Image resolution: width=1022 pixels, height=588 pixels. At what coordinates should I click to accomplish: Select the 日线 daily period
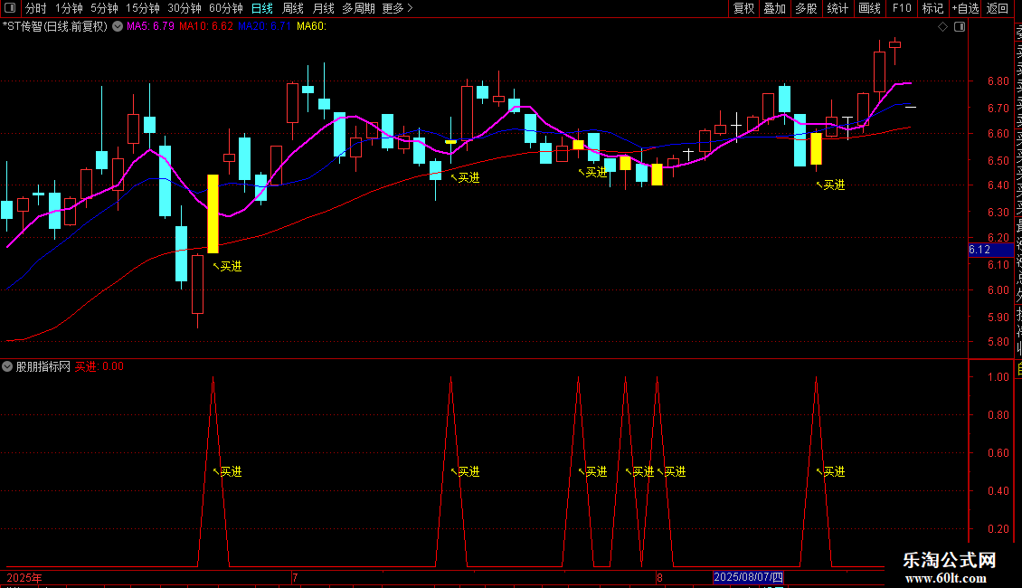[262, 8]
